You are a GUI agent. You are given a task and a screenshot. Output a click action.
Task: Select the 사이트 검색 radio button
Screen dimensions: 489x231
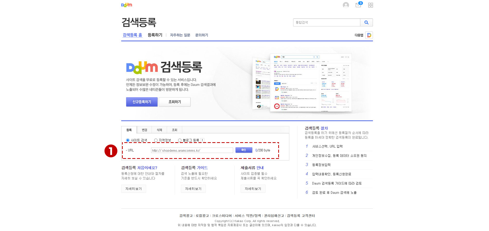coord(128,140)
